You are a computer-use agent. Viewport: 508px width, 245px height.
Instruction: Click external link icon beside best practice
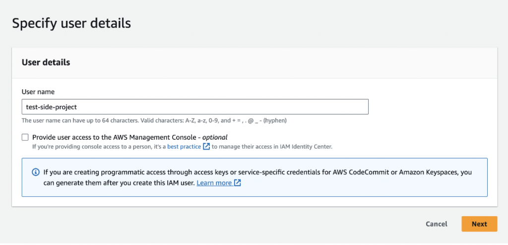click(x=206, y=147)
